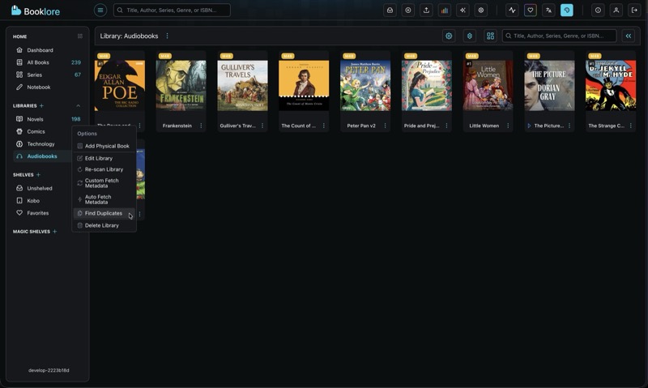
Task: Open the library display settings gear icon
Action: tap(449, 36)
